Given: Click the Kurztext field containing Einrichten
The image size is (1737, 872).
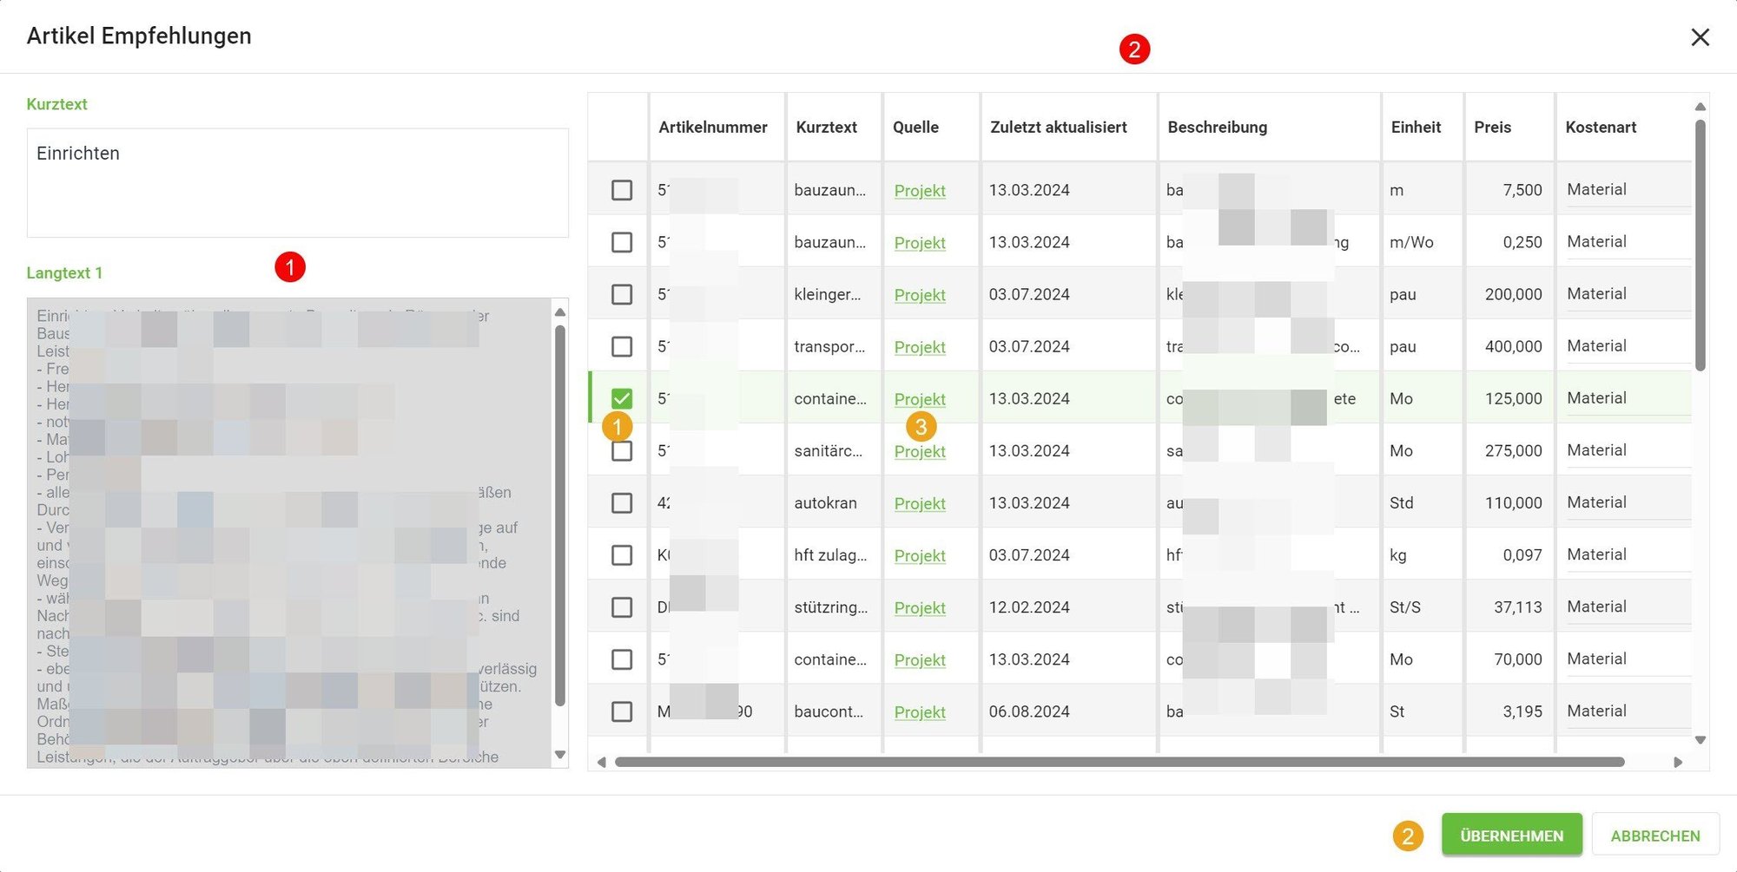Looking at the screenshot, I should (297, 183).
